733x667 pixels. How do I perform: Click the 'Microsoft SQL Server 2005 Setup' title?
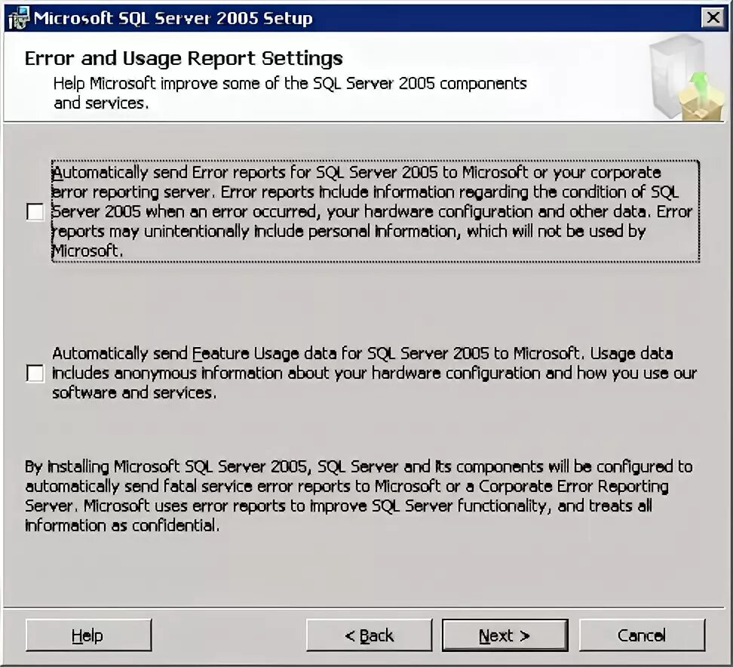pos(173,18)
